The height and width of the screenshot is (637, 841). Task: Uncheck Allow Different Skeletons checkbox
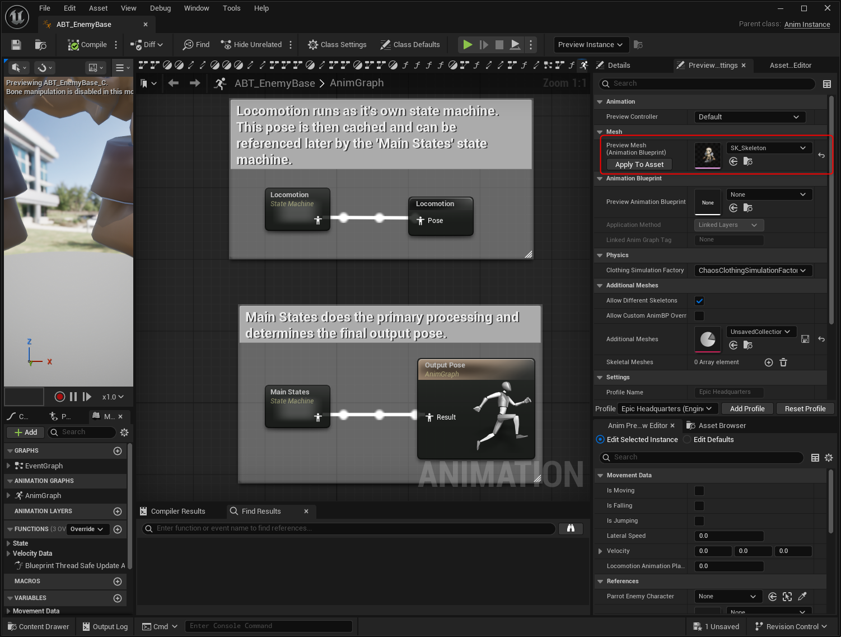699,301
